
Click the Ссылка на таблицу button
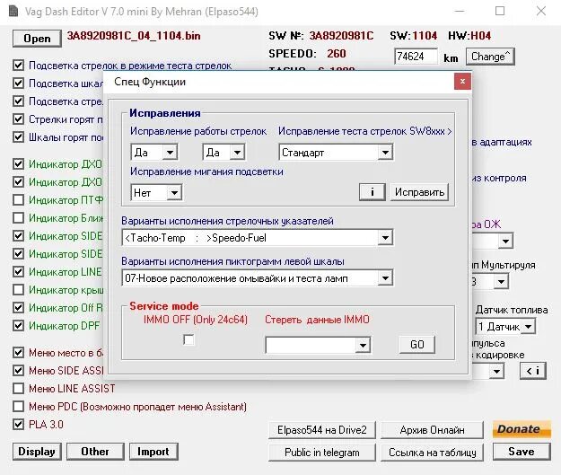[x=433, y=453]
